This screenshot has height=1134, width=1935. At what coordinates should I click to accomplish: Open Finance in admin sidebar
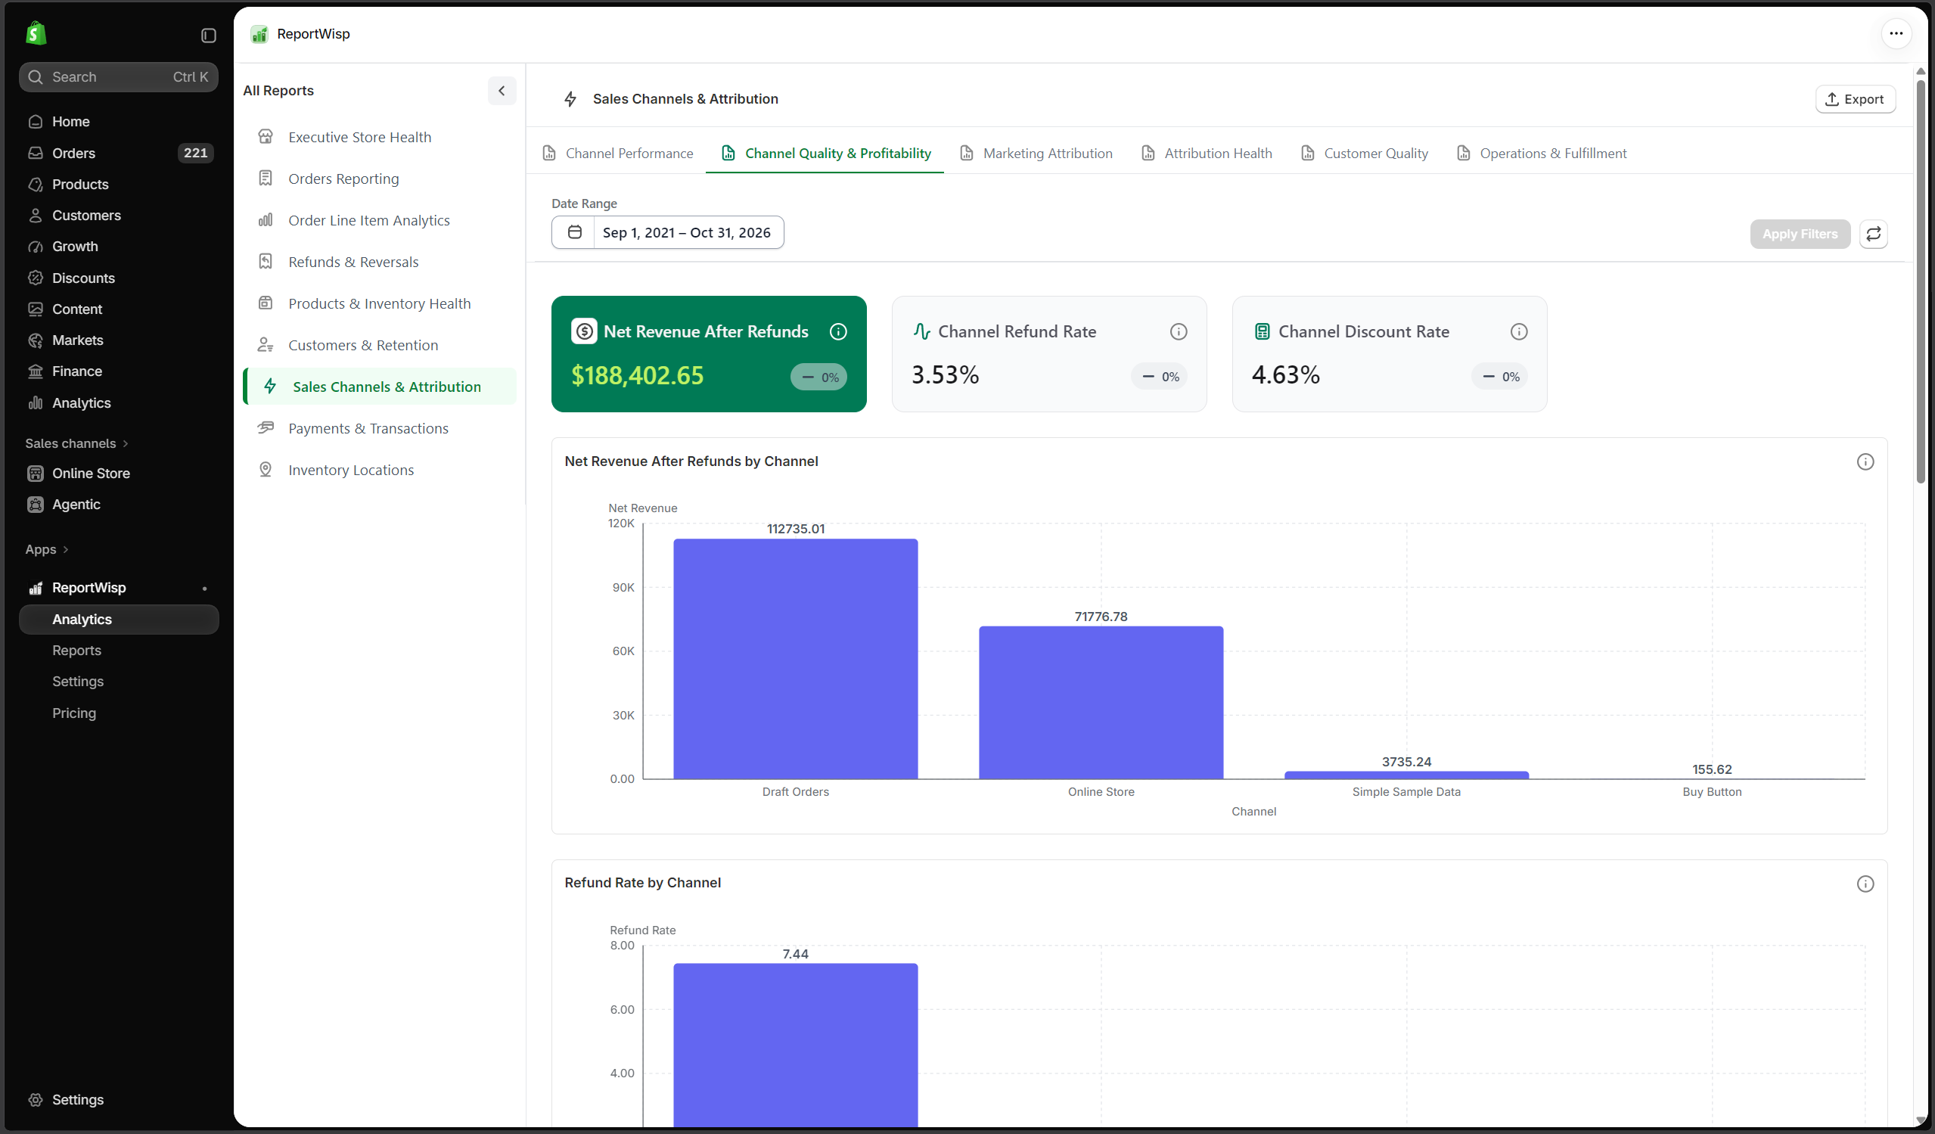pos(119,371)
